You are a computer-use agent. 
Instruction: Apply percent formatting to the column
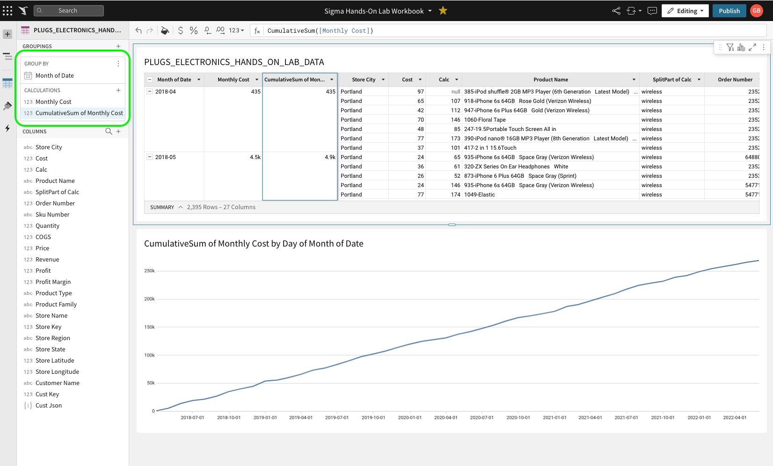[194, 30]
